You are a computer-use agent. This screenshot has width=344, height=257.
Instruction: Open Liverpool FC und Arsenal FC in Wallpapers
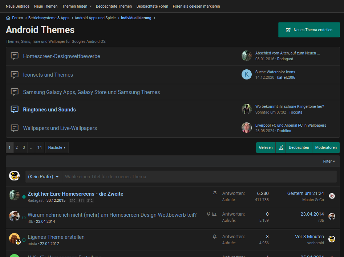(291, 125)
